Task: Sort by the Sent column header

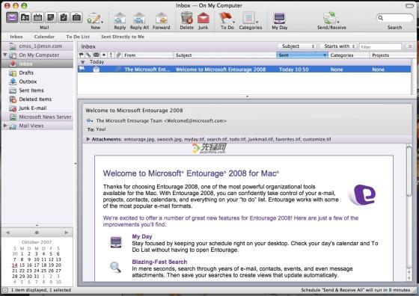Action: point(302,55)
